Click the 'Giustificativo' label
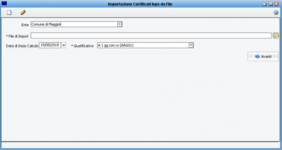Image resolution: width=282 pixels, height=150 pixels. click(x=83, y=46)
